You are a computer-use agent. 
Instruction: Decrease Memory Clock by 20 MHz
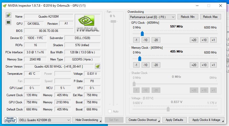(x=156, y=65)
